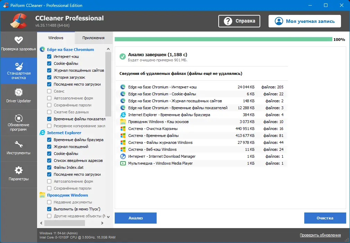Select Стандартная очистка broom icon
350x243 pixels.
click(x=18, y=66)
